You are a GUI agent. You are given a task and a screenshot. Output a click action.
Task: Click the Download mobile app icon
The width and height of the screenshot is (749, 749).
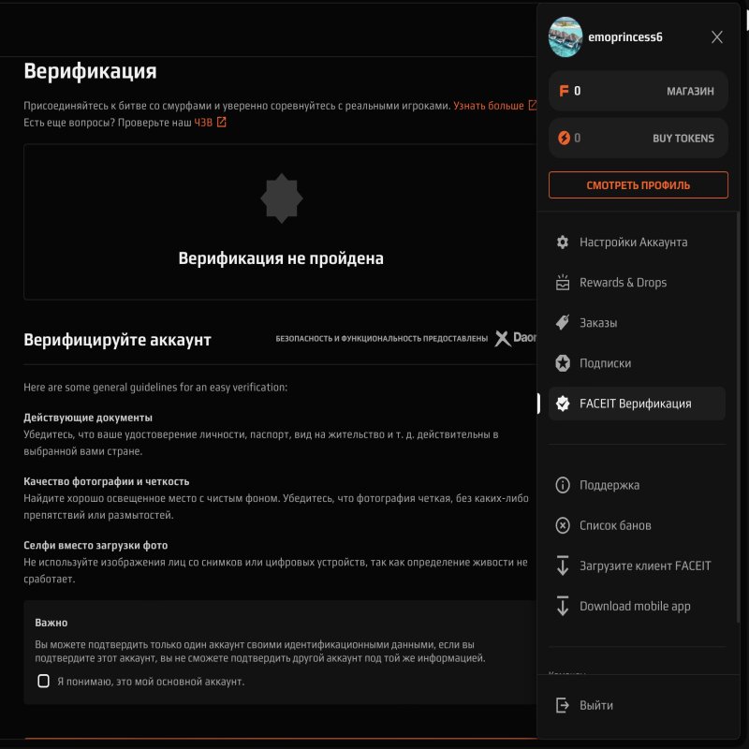(562, 606)
